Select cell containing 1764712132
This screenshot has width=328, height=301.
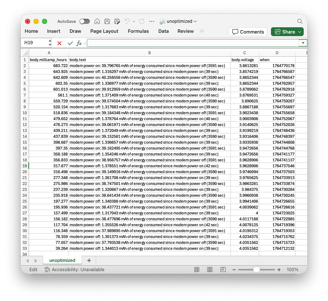click(x=277, y=248)
